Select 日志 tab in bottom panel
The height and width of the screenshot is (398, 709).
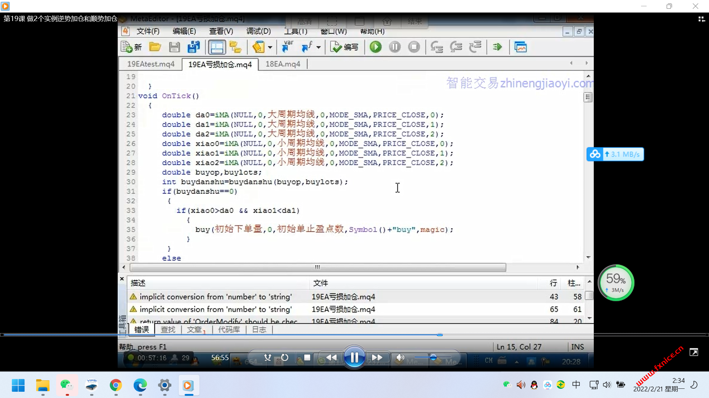pos(259,329)
